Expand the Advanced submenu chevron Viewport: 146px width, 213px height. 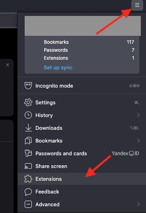pos(138,204)
